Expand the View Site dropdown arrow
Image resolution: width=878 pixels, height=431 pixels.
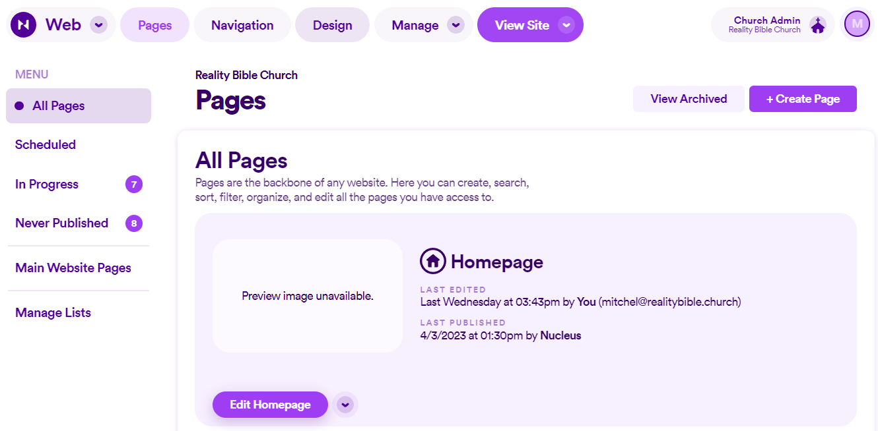click(566, 25)
